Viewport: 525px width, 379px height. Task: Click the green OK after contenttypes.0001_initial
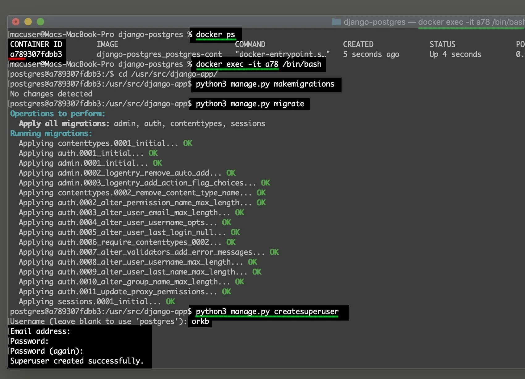click(188, 143)
